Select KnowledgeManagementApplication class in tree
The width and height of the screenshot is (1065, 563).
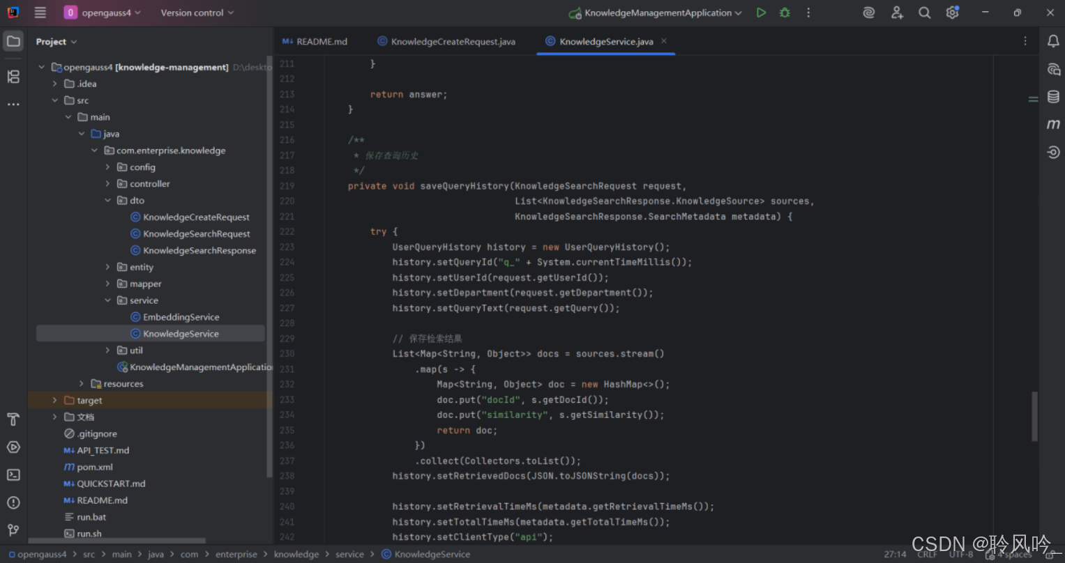(x=195, y=367)
